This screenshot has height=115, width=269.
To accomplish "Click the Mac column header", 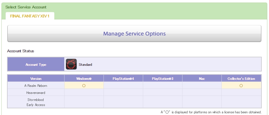I will (x=202, y=78).
